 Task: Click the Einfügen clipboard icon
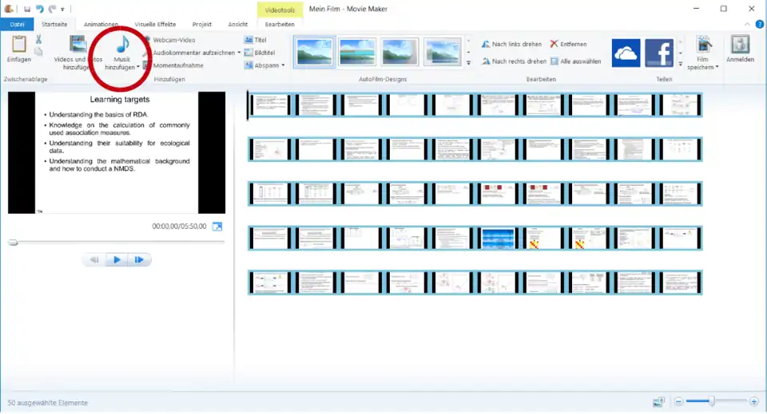pos(18,45)
